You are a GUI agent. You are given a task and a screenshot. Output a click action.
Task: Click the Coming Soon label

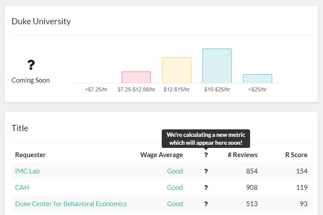[x=30, y=80]
